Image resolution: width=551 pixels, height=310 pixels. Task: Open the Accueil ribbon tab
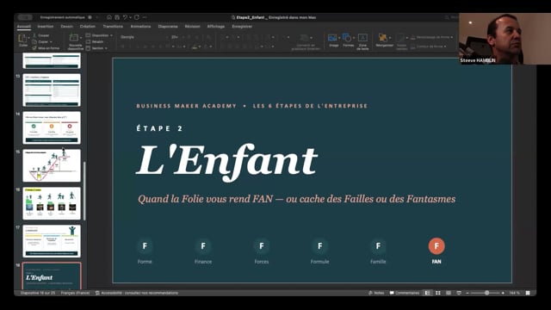click(24, 27)
